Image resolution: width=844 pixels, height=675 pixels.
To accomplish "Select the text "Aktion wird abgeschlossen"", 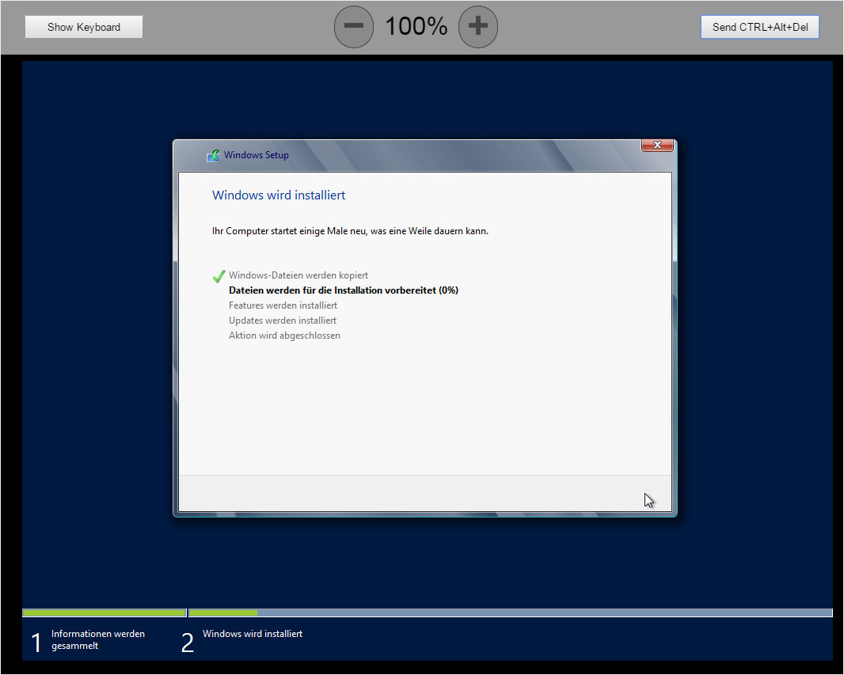I will point(284,336).
